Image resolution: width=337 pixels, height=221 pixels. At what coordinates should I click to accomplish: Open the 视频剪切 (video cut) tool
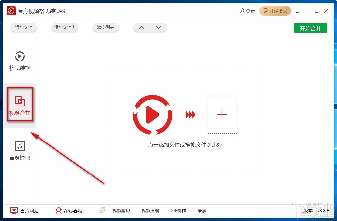tap(121, 210)
